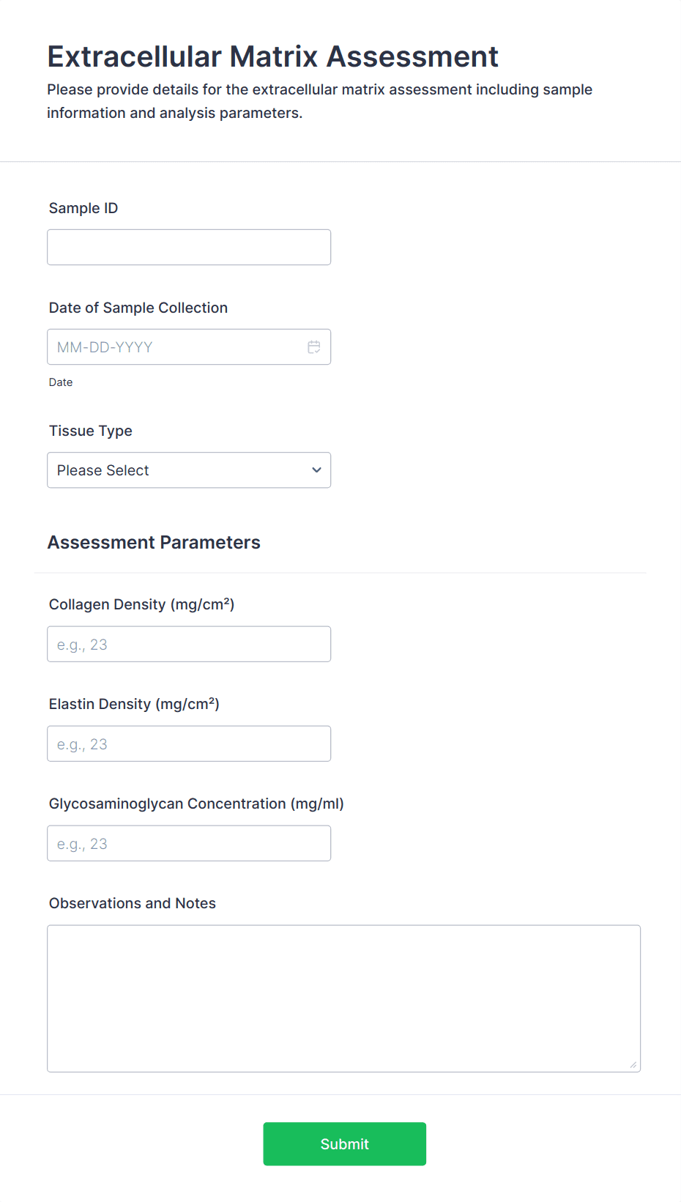
Task: Open the date picker calendar icon
Action: 314,346
